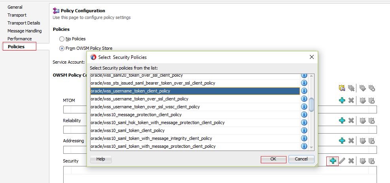Switch to the Message Handling tab

[24, 31]
